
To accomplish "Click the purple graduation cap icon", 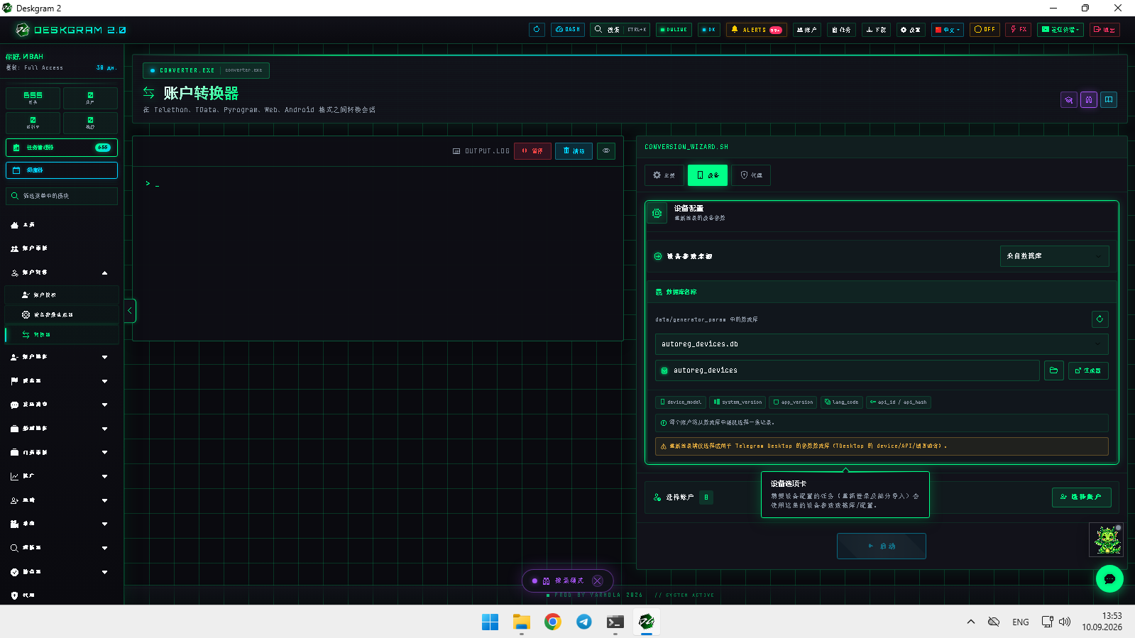I will (1069, 100).
